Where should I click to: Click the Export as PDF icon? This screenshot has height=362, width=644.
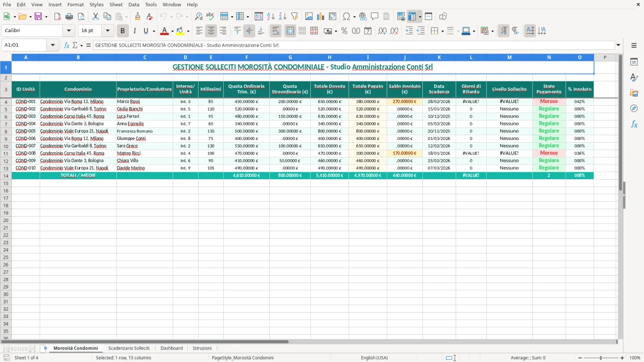57,17
